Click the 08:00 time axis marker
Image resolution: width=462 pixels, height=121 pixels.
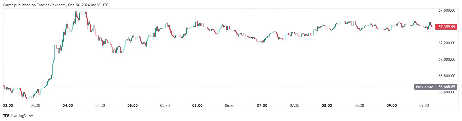[x=327, y=106]
